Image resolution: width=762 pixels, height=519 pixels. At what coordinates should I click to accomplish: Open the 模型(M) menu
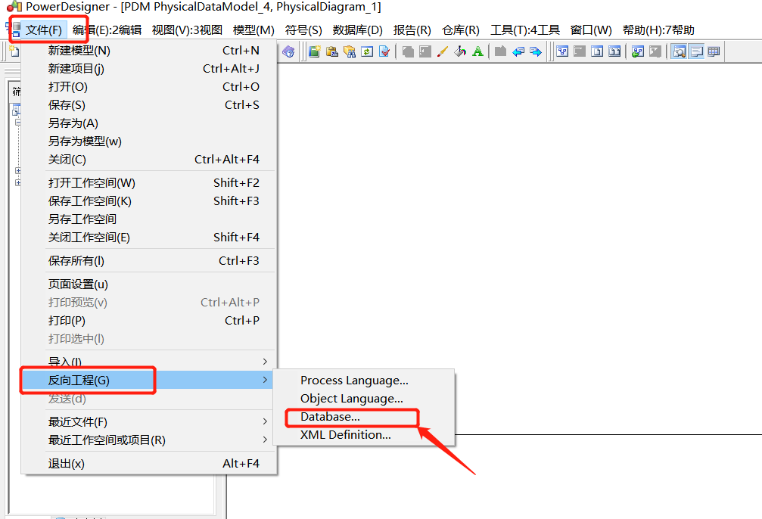(253, 30)
